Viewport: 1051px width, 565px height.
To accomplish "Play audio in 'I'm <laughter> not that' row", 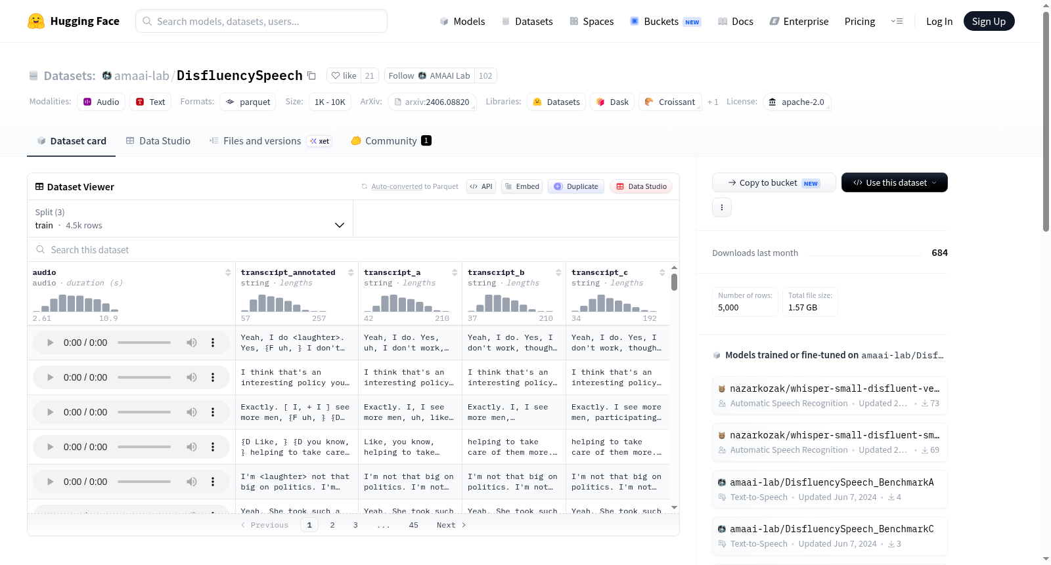I will [50, 482].
